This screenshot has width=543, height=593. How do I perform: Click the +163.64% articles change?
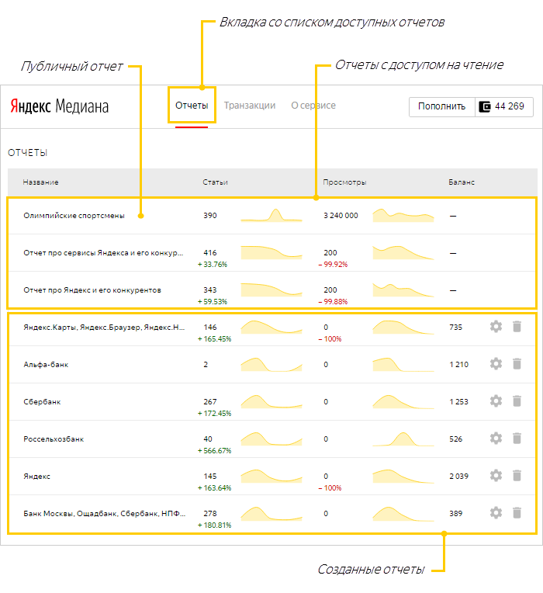click(214, 488)
